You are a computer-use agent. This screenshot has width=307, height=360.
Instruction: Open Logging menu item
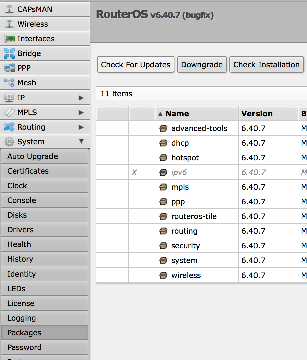[44, 318]
